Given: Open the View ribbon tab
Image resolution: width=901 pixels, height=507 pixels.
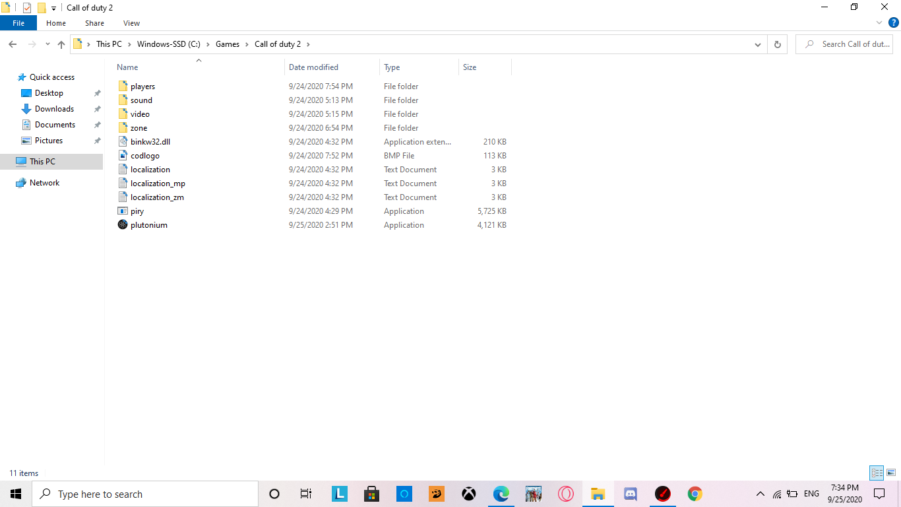Looking at the screenshot, I should pyautogui.click(x=132, y=23).
